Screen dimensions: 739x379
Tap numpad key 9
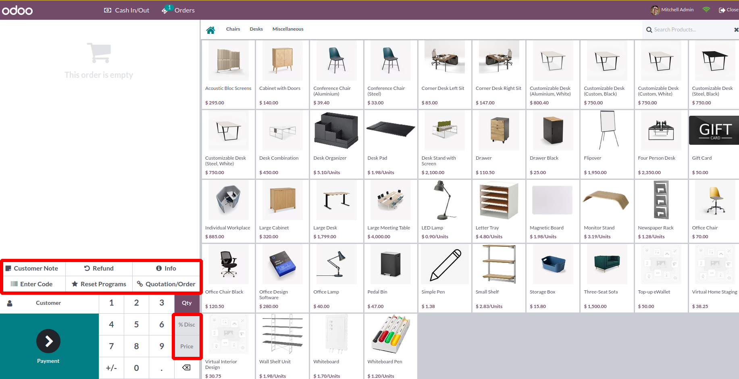coord(162,346)
